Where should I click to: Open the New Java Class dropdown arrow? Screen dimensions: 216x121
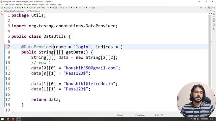(x=40, y=8)
